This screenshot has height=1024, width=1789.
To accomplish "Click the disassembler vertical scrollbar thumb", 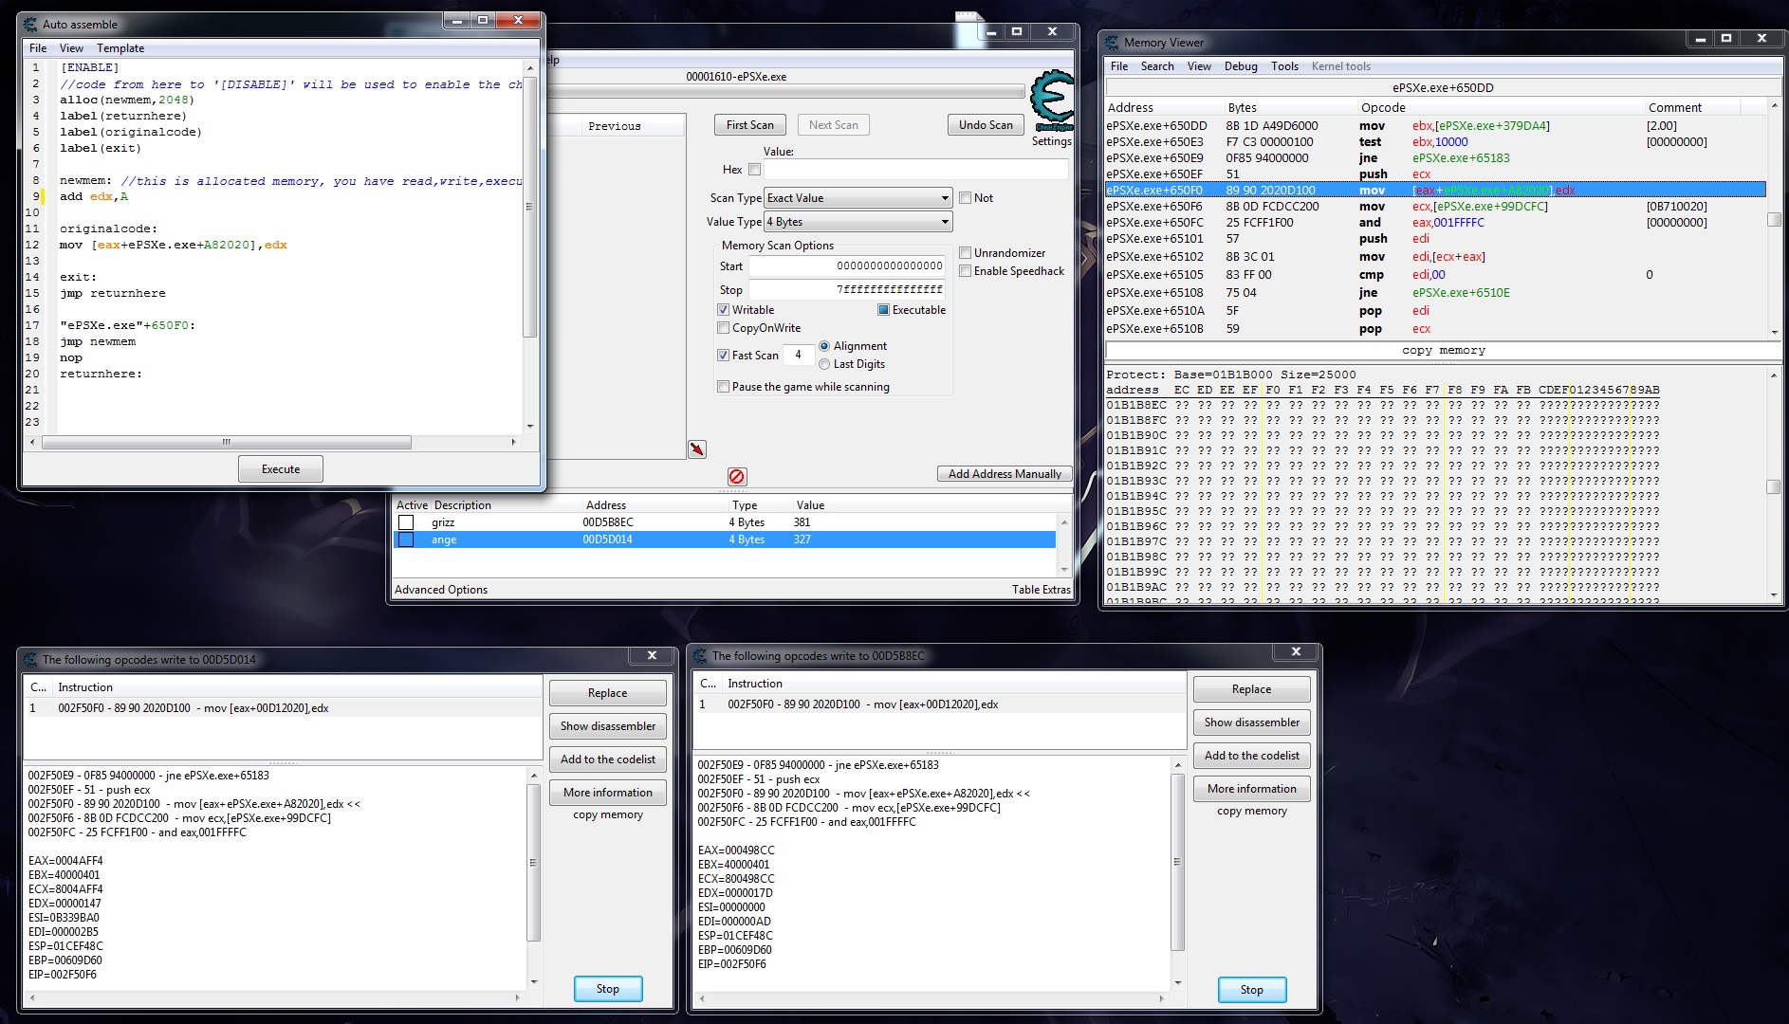I will click(1774, 219).
